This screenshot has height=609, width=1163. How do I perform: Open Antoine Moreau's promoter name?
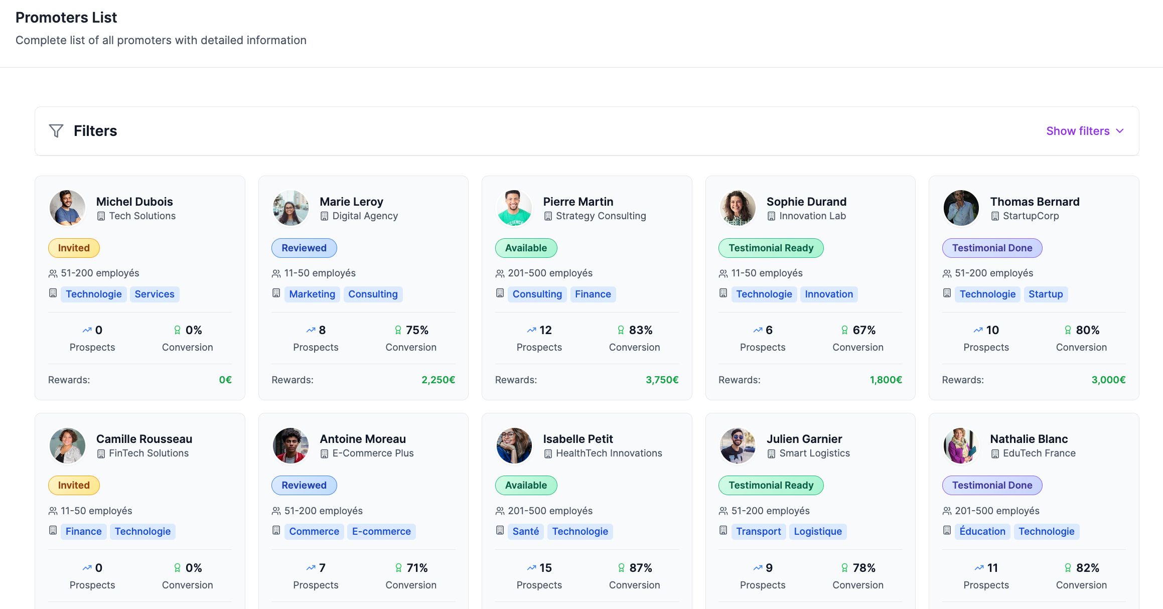tap(362, 439)
